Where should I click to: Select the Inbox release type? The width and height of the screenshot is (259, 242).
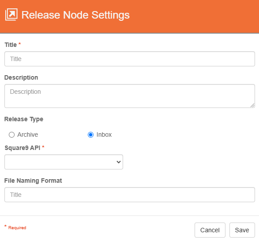90,134
